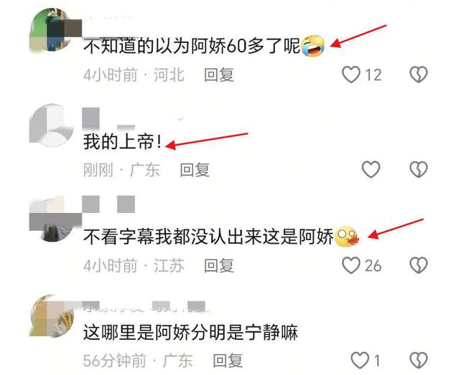Screen dimensions: 474x375
Task: Open the third commenter's avatar
Action: tap(52, 219)
